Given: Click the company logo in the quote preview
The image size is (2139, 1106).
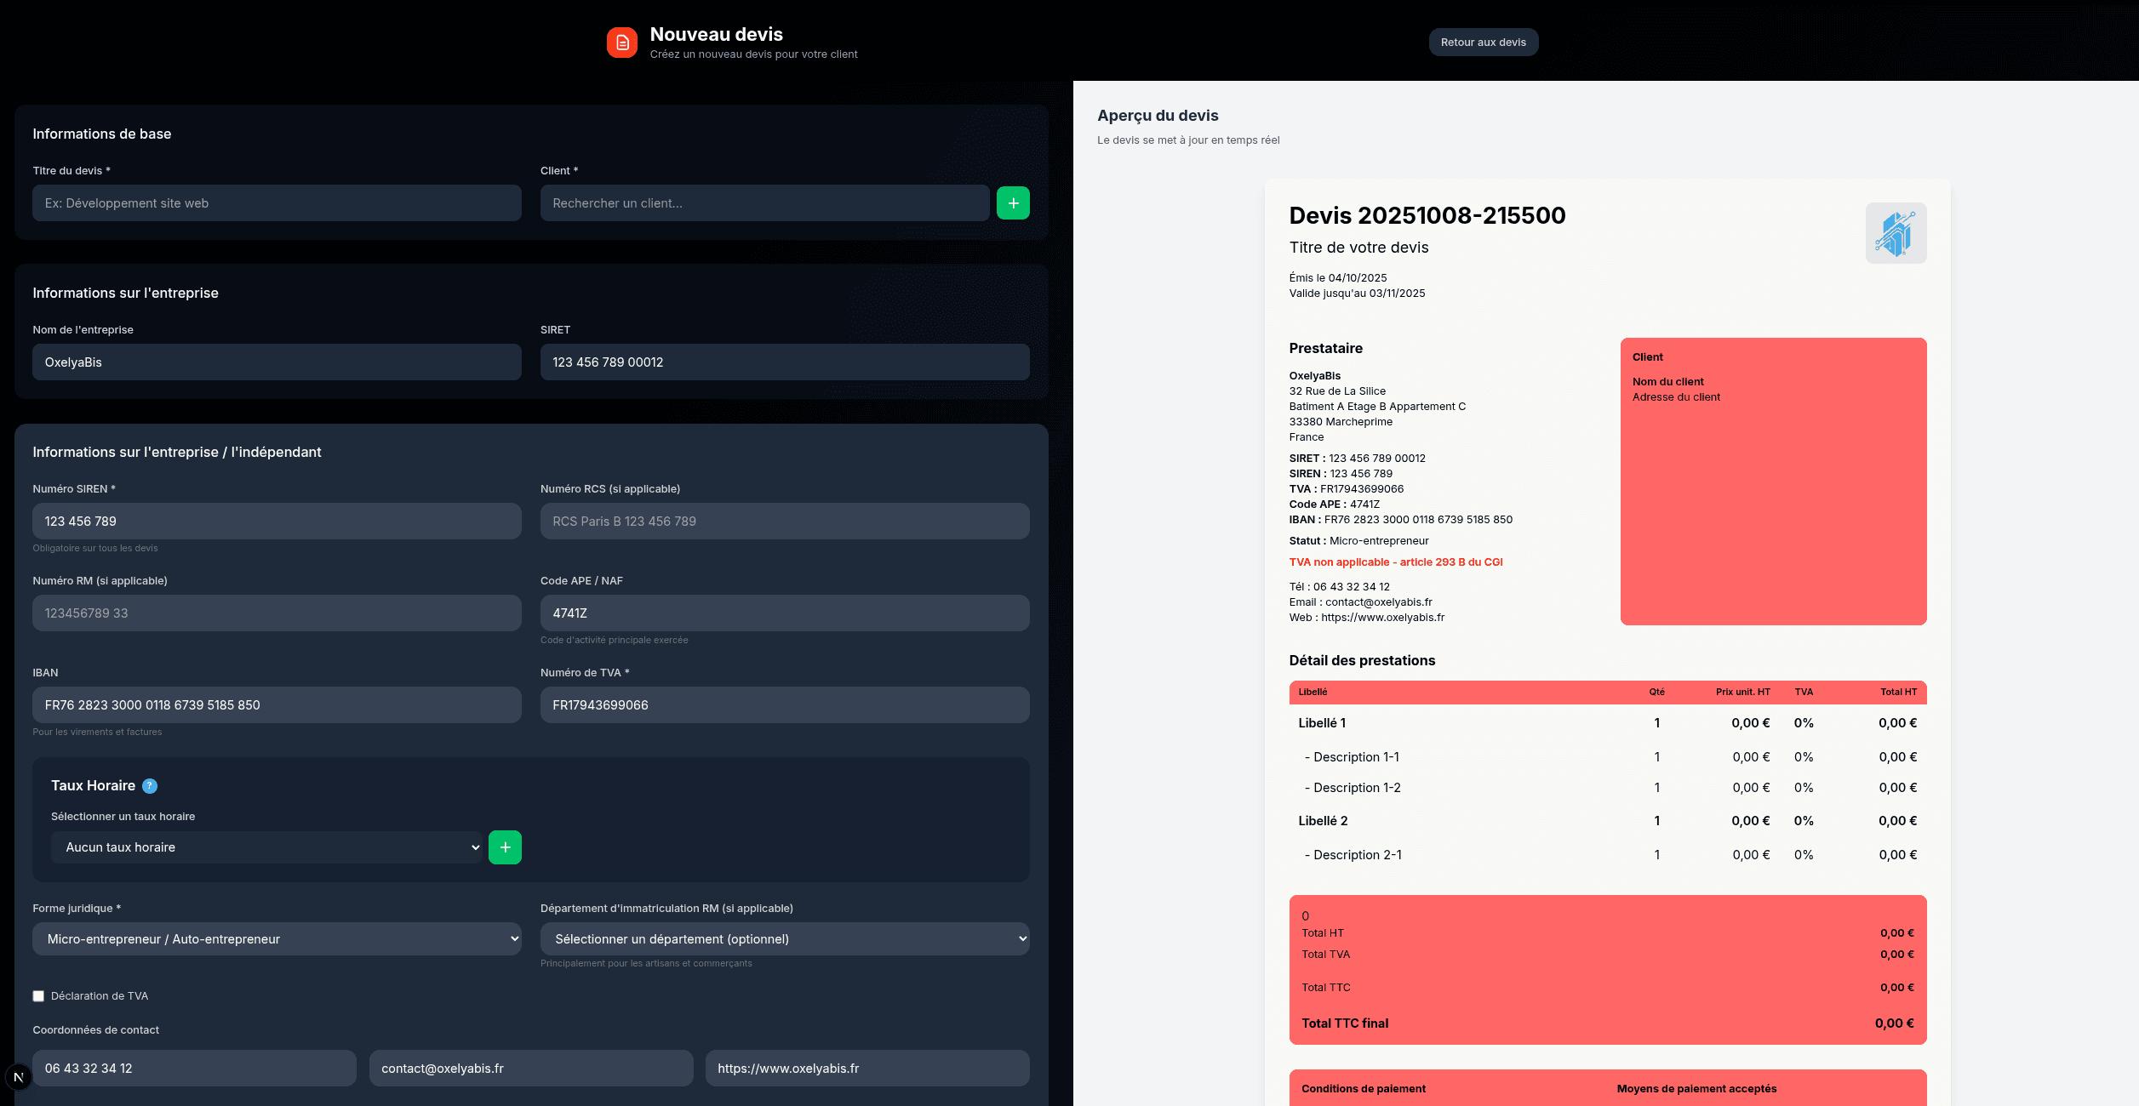Looking at the screenshot, I should pyautogui.click(x=1896, y=233).
